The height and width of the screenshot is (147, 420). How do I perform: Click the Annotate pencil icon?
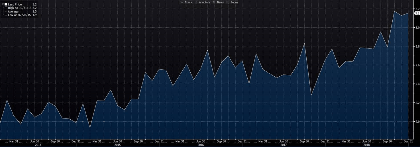(x=196, y=2)
